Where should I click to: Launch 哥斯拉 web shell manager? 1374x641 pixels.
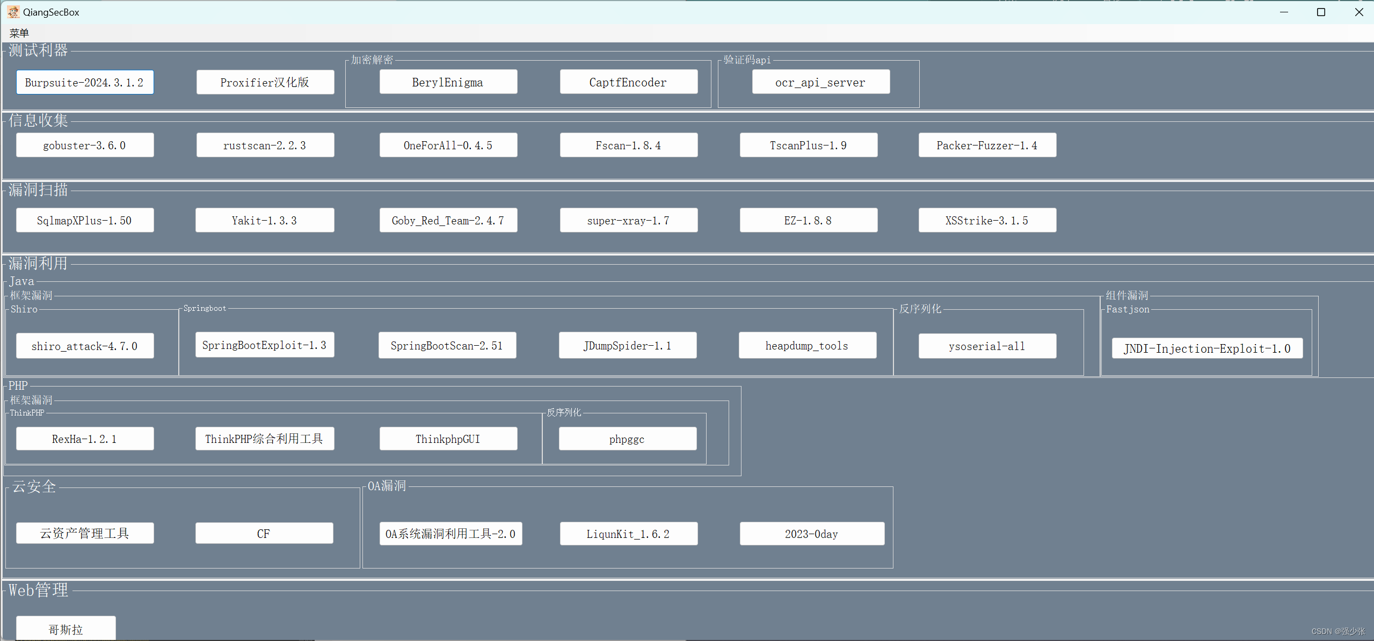(x=66, y=628)
